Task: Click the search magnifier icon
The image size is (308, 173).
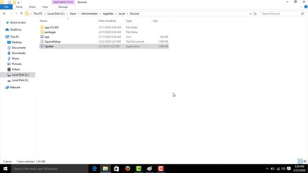Action: [x=303, y=14]
